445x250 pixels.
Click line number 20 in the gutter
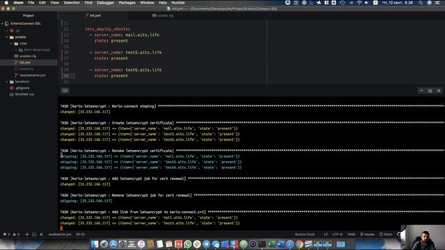click(x=66, y=76)
